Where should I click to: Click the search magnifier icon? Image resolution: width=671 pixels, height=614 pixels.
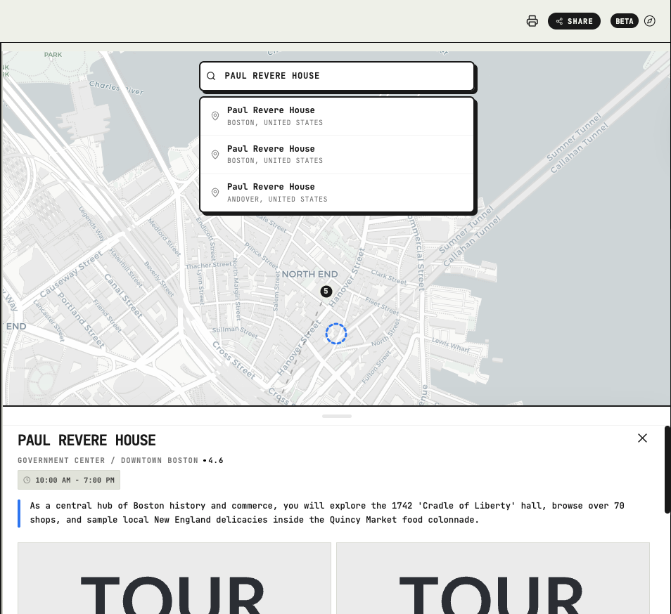[211, 76]
